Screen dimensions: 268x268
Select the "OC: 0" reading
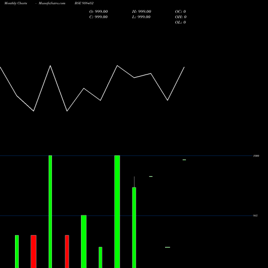(181, 12)
